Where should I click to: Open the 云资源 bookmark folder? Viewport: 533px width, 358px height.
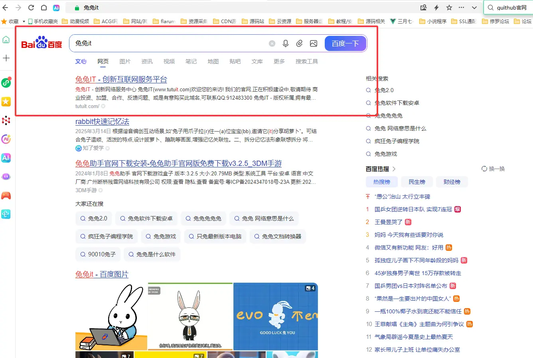(280, 22)
